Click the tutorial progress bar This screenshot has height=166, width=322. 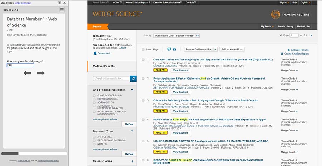(34, 154)
